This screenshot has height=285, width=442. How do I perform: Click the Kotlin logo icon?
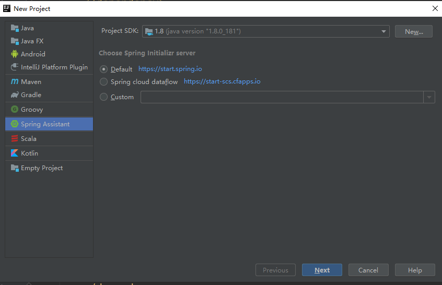click(15, 153)
